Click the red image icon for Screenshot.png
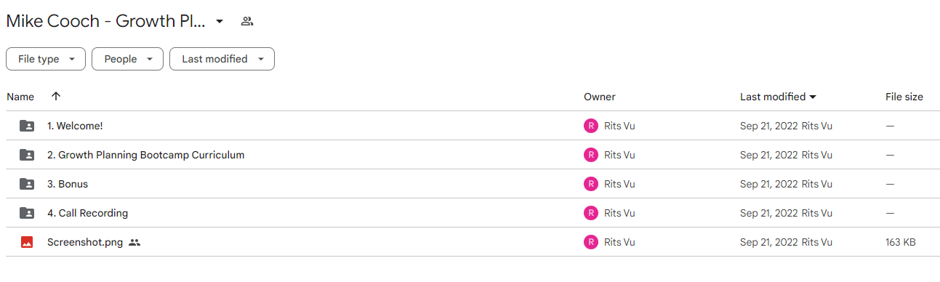Viewport: 940px width, 282px height. [27, 242]
